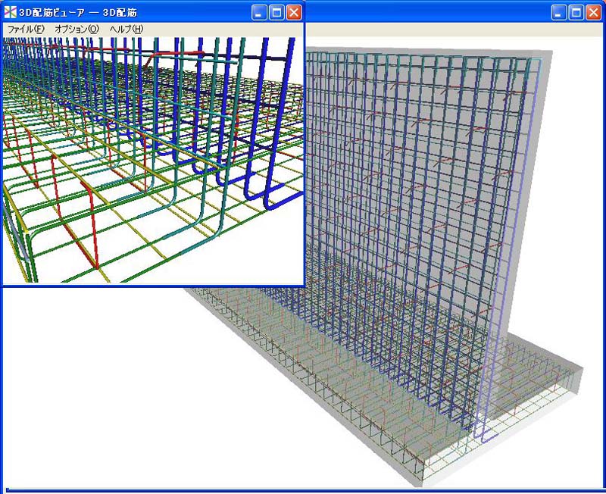Maximize the background rebar window
606x494 pixels.
tap(576, 12)
